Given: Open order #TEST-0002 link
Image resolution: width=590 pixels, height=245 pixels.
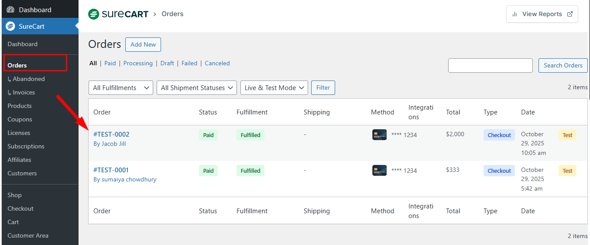Looking at the screenshot, I should (x=111, y=134).
